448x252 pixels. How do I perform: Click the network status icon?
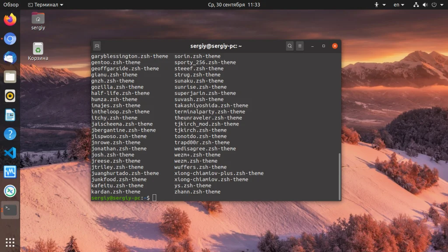pyautogui.click(x=416, y=4)
